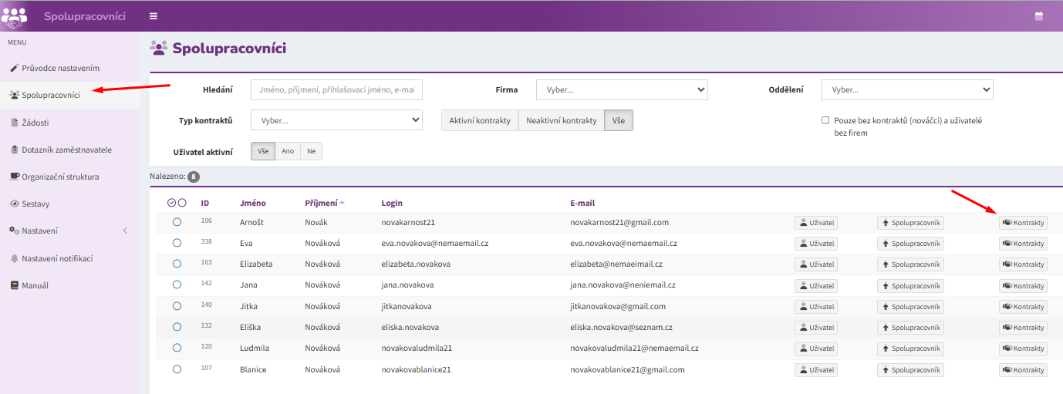1063x394 pixels.
Task: Open the Firma dropdown
Action: (x=622, y=90)
